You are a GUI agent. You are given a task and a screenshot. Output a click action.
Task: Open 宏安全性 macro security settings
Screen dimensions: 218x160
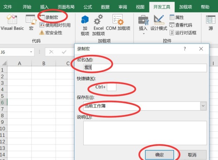51,33
